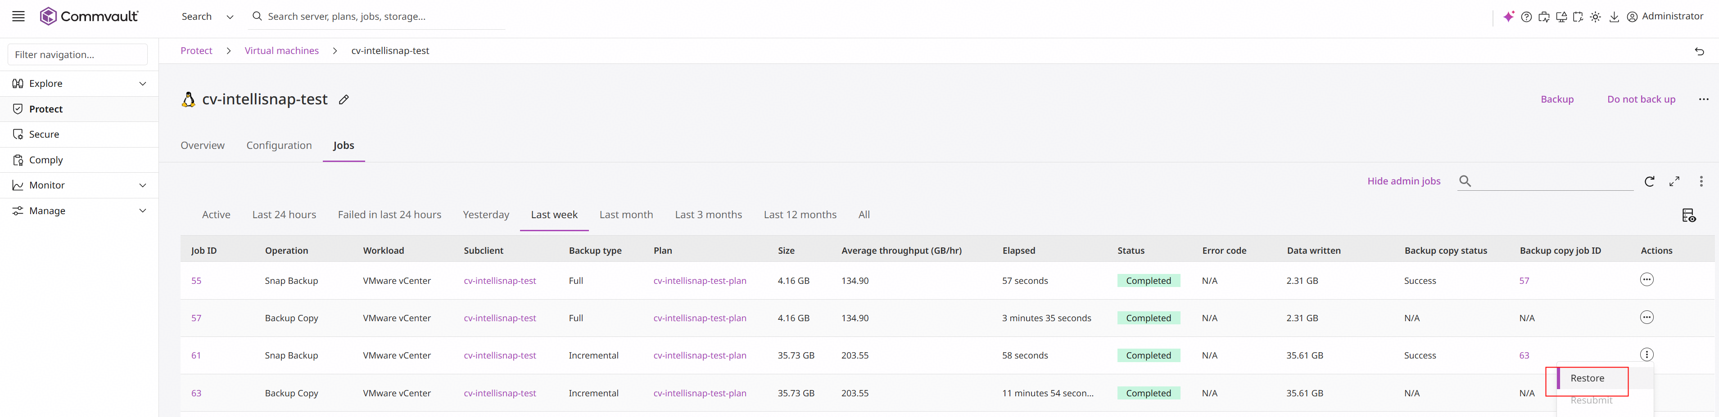Open Comply in the sidebar
This screenshot has height=417, width=1719.
79,160
